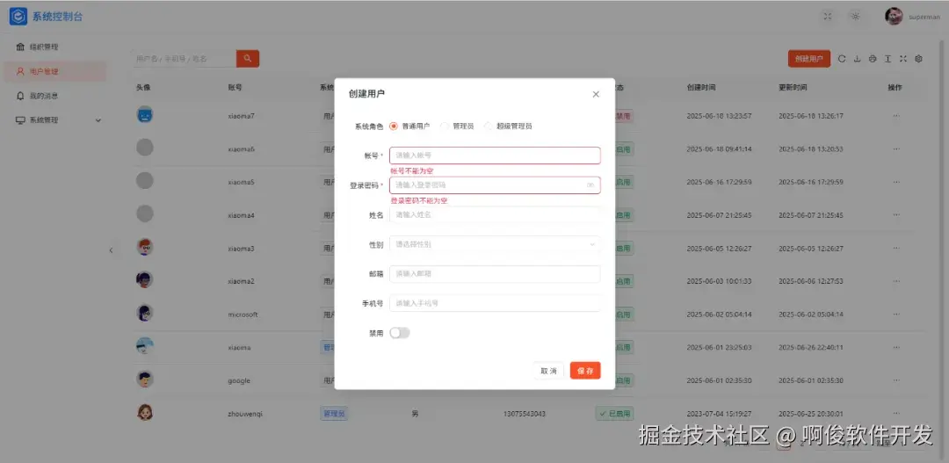Viewport: 949px width, 463px height.
Task: Focus the 帐号 input field
Action: (x=495, y=156)
